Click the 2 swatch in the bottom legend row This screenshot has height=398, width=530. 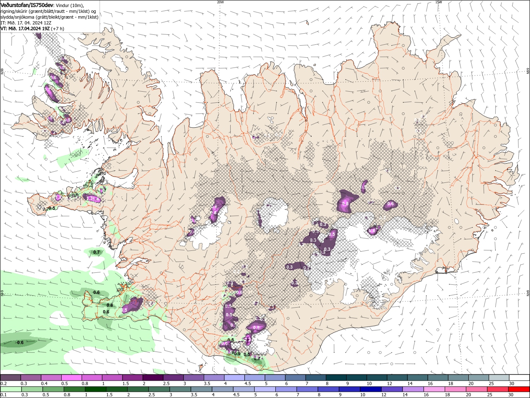[138, 389]
